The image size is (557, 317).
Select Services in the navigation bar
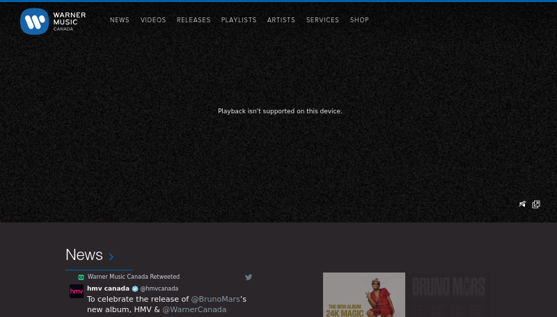[322, 20]
